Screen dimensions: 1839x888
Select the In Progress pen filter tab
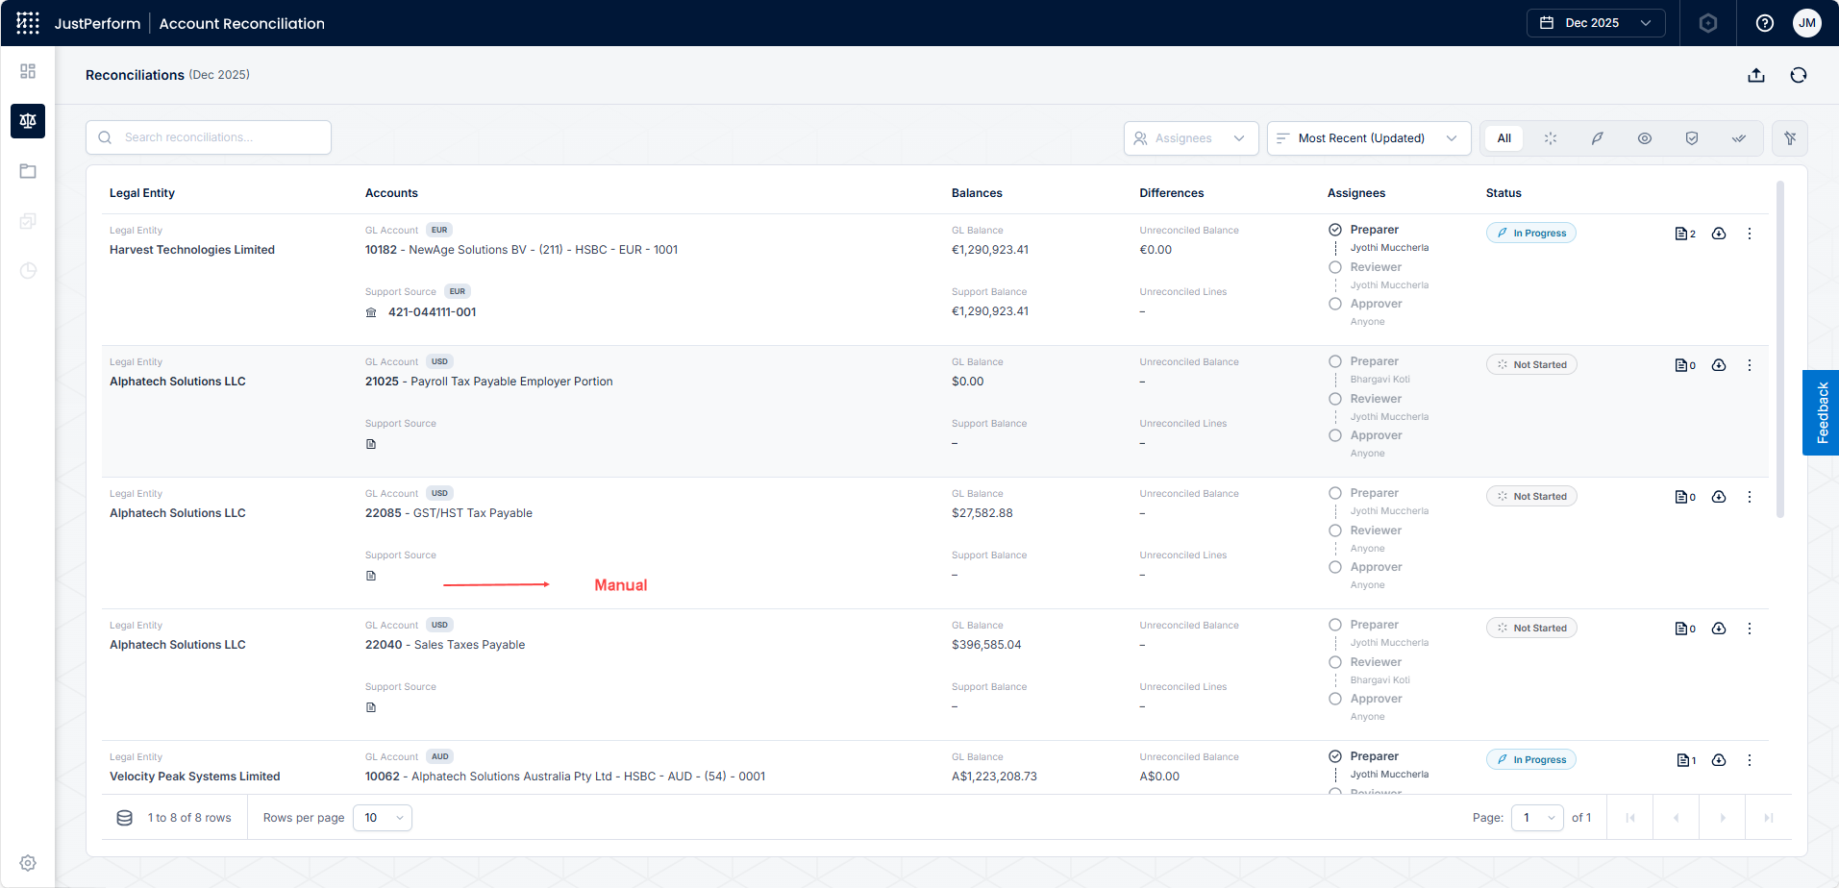coord(1597,138)
